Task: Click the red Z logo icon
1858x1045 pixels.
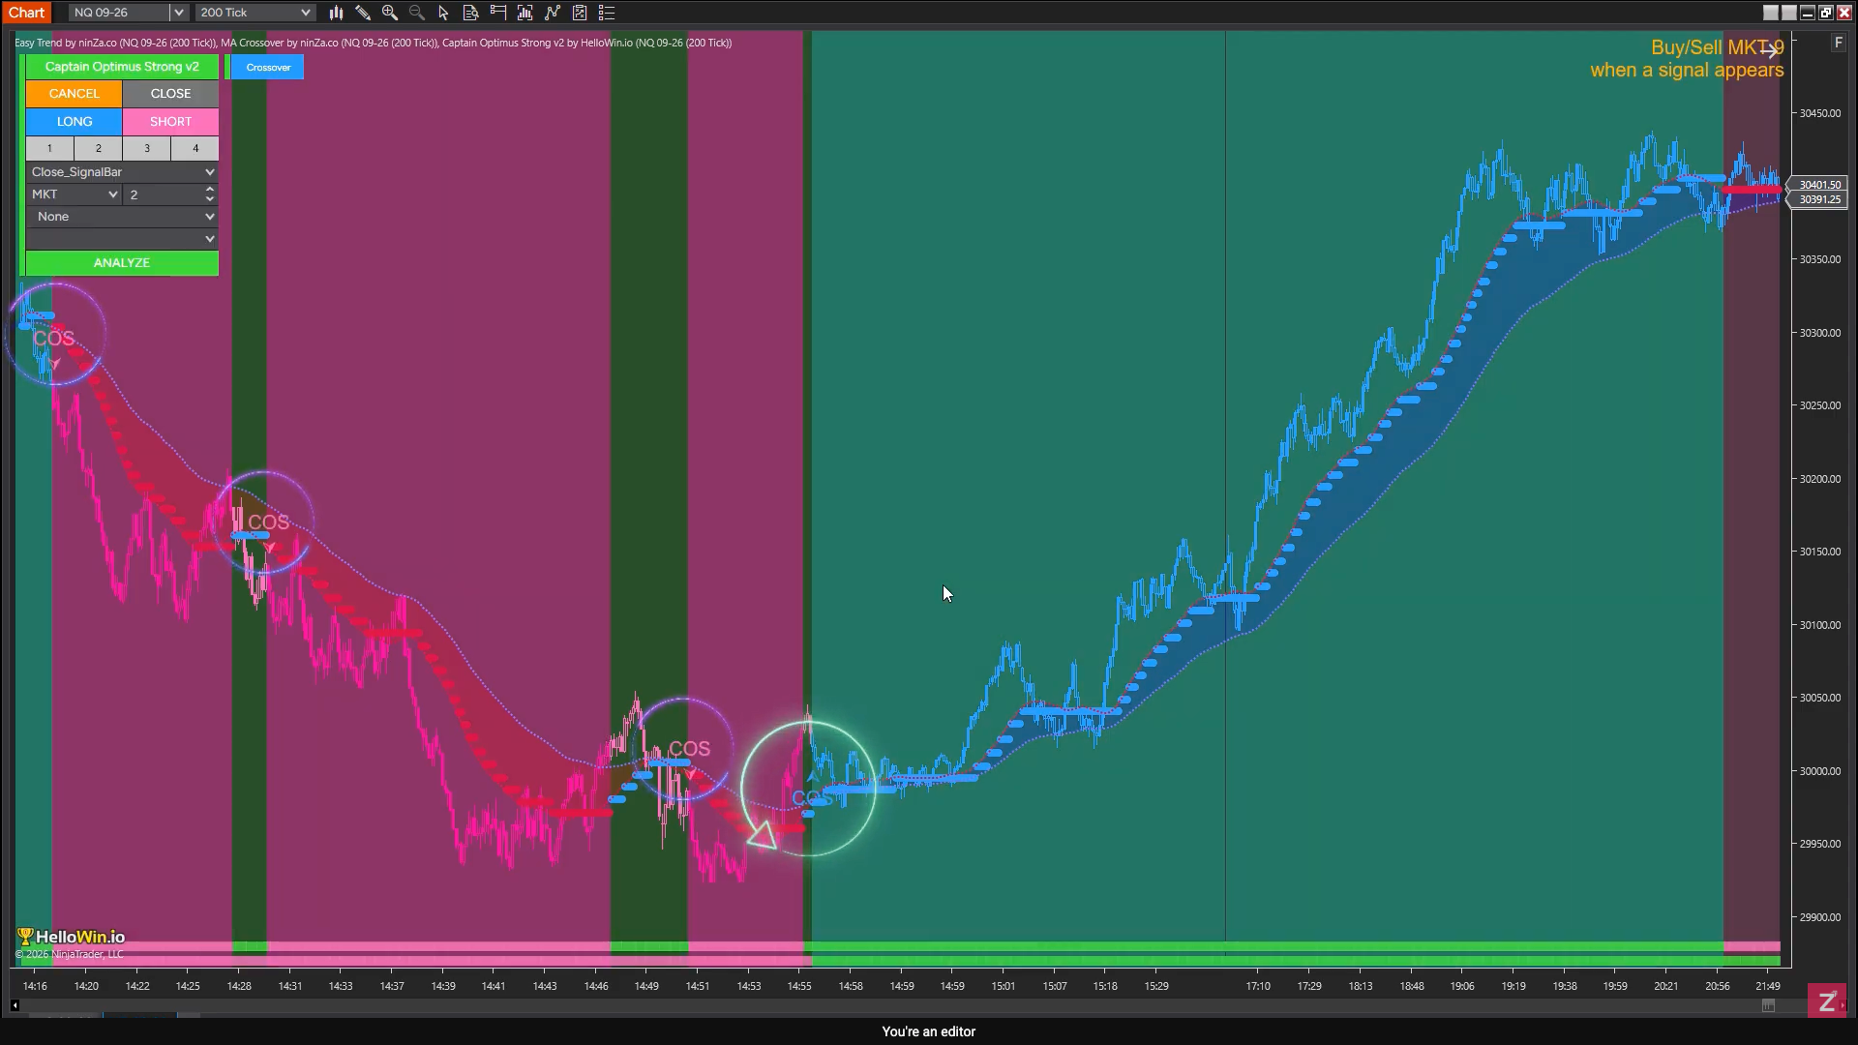Action: coord(1827,1001)
